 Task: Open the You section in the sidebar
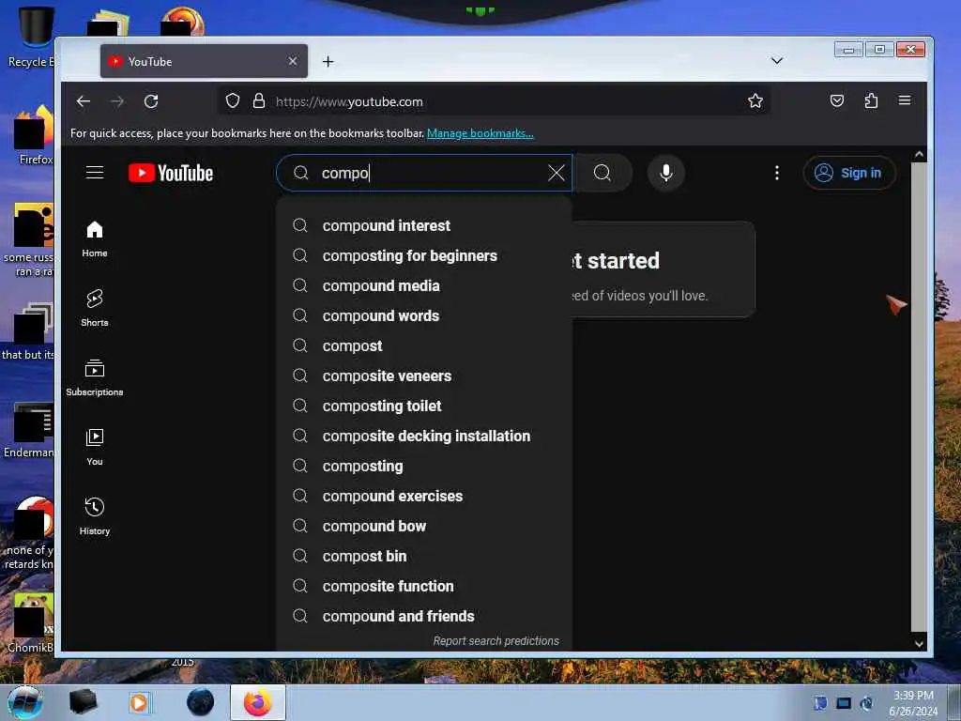point(95,448)
